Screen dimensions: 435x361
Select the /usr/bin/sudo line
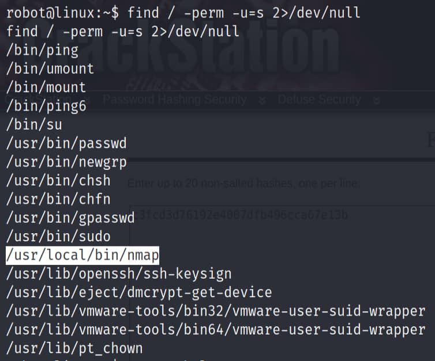[58, 236]
